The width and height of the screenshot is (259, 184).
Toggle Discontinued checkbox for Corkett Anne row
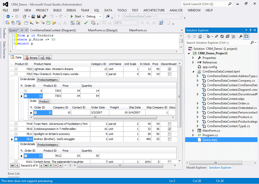[169, 162]
